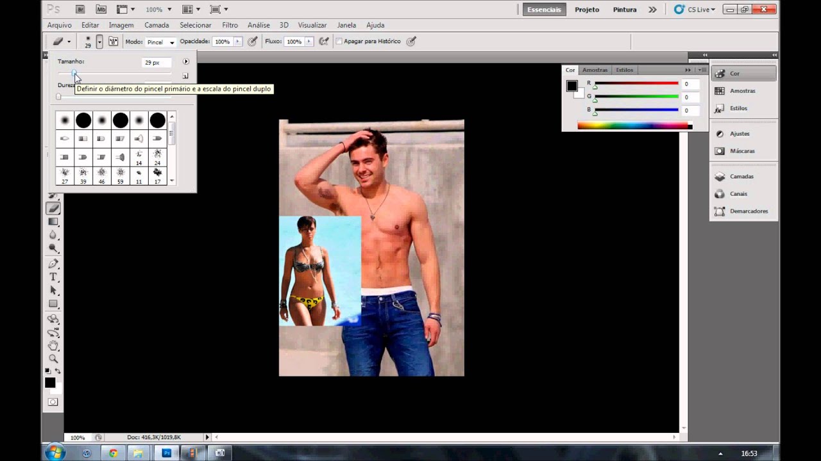Show more workspaces with double arrow
The height and width of the screenshot is (461, 821).
point(652,10)
